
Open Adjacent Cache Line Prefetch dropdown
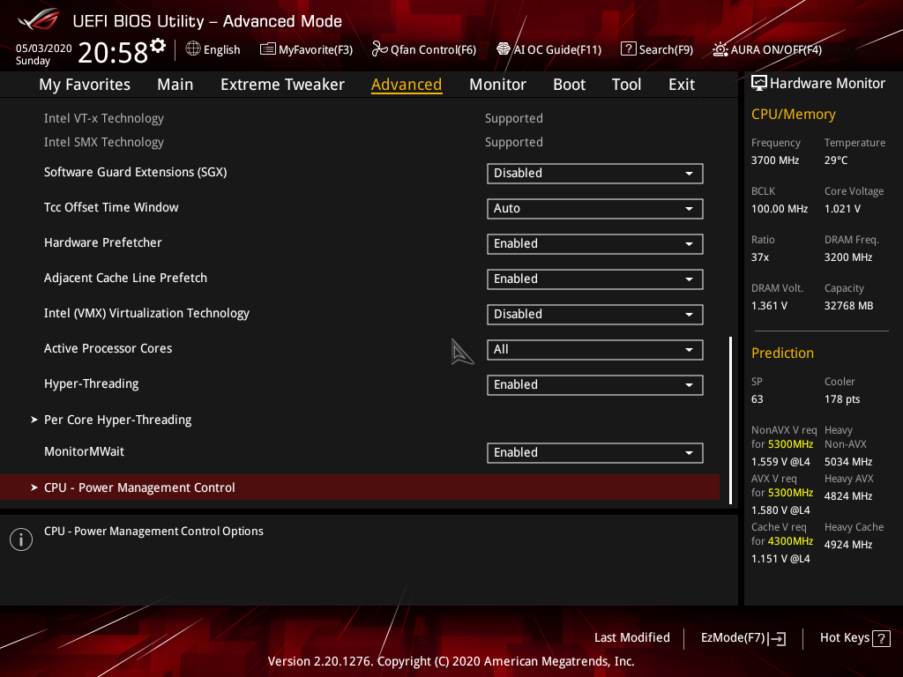click(595, 279)
